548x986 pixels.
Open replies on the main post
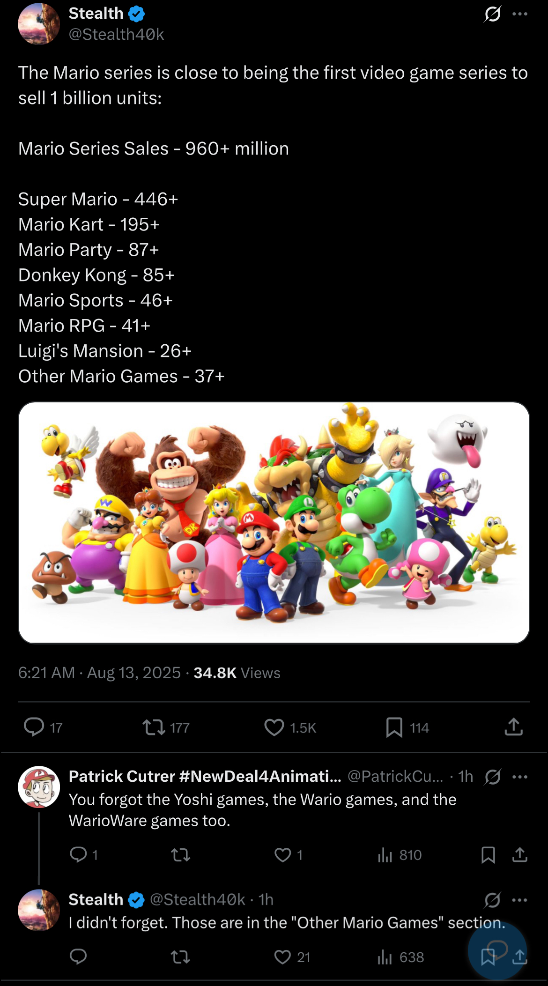tap(44, 727)
